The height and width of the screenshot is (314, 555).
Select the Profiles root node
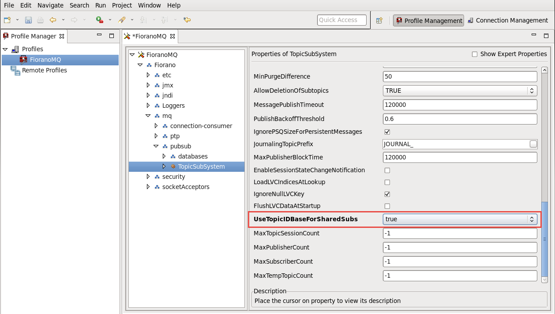[x=33, y=49]
